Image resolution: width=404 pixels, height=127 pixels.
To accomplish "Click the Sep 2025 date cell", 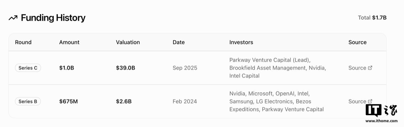I will point(185,68).
